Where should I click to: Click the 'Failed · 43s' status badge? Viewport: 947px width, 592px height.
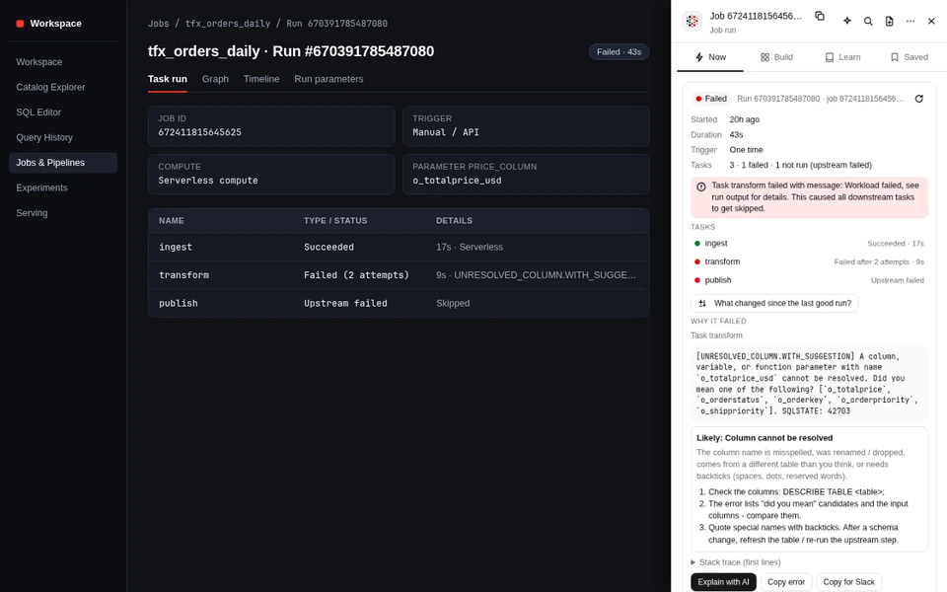[x=619, y=52]
